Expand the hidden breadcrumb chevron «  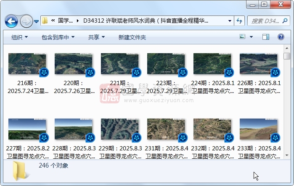[53, 21]
